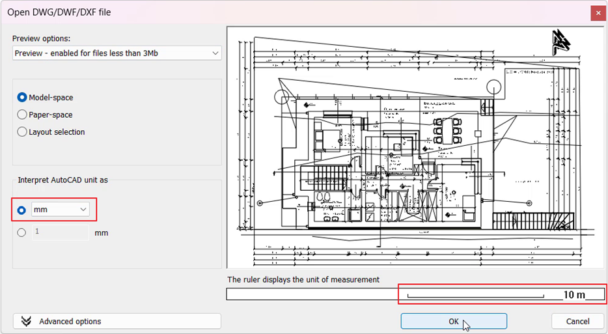This screenshot has height=334, width=608.
Task: Click the custom unit value input field
Action: (x=61, y=232)
